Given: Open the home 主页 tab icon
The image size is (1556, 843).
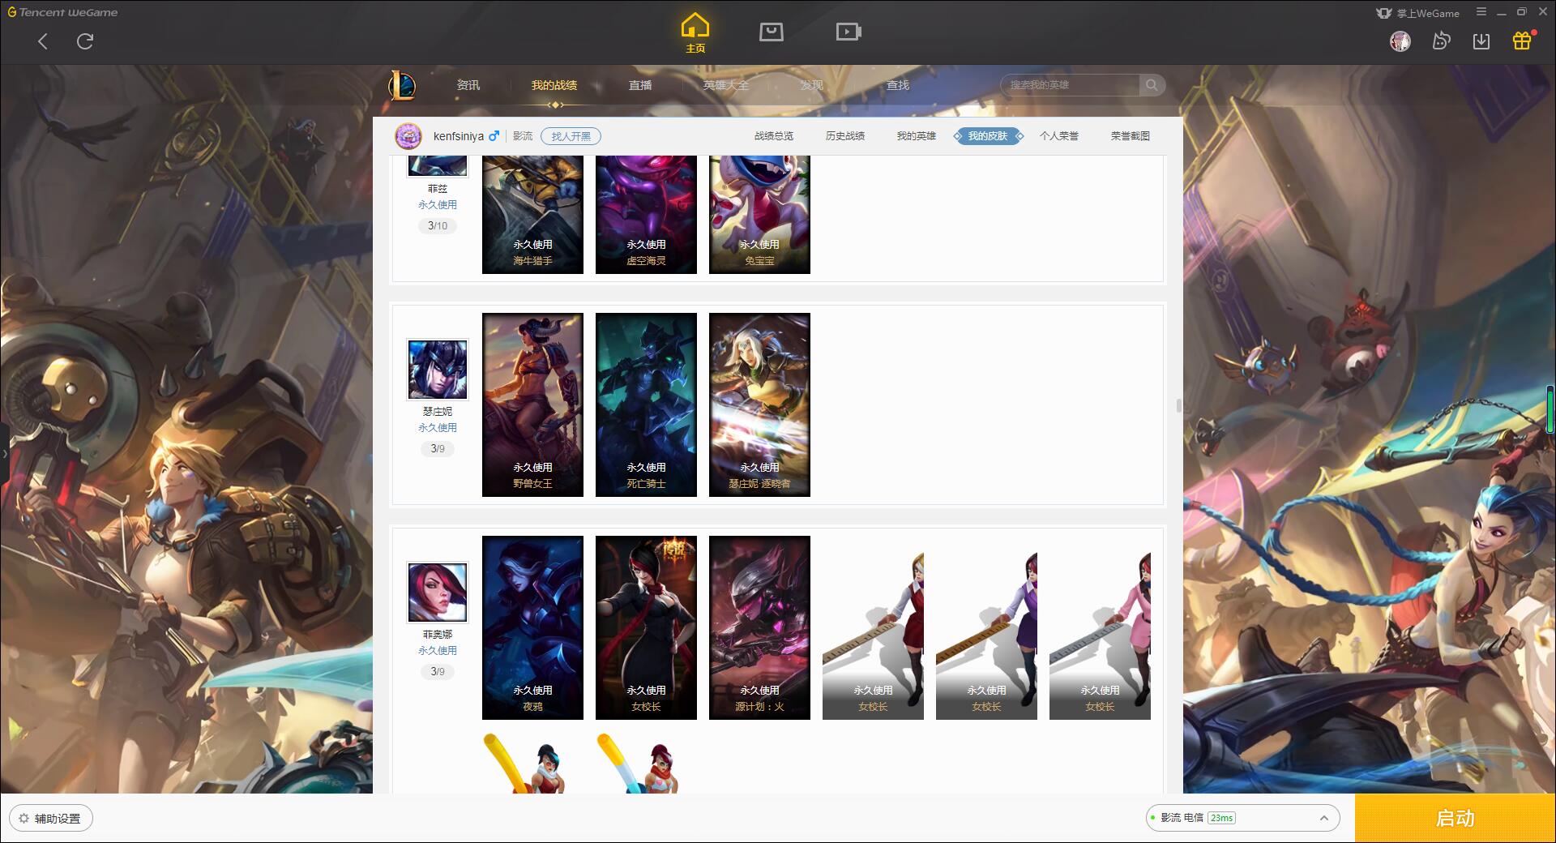Looking at the screenshot, I should click(x=695, y=33).
